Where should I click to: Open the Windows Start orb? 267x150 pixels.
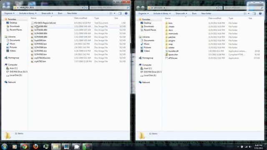(5, 146)
